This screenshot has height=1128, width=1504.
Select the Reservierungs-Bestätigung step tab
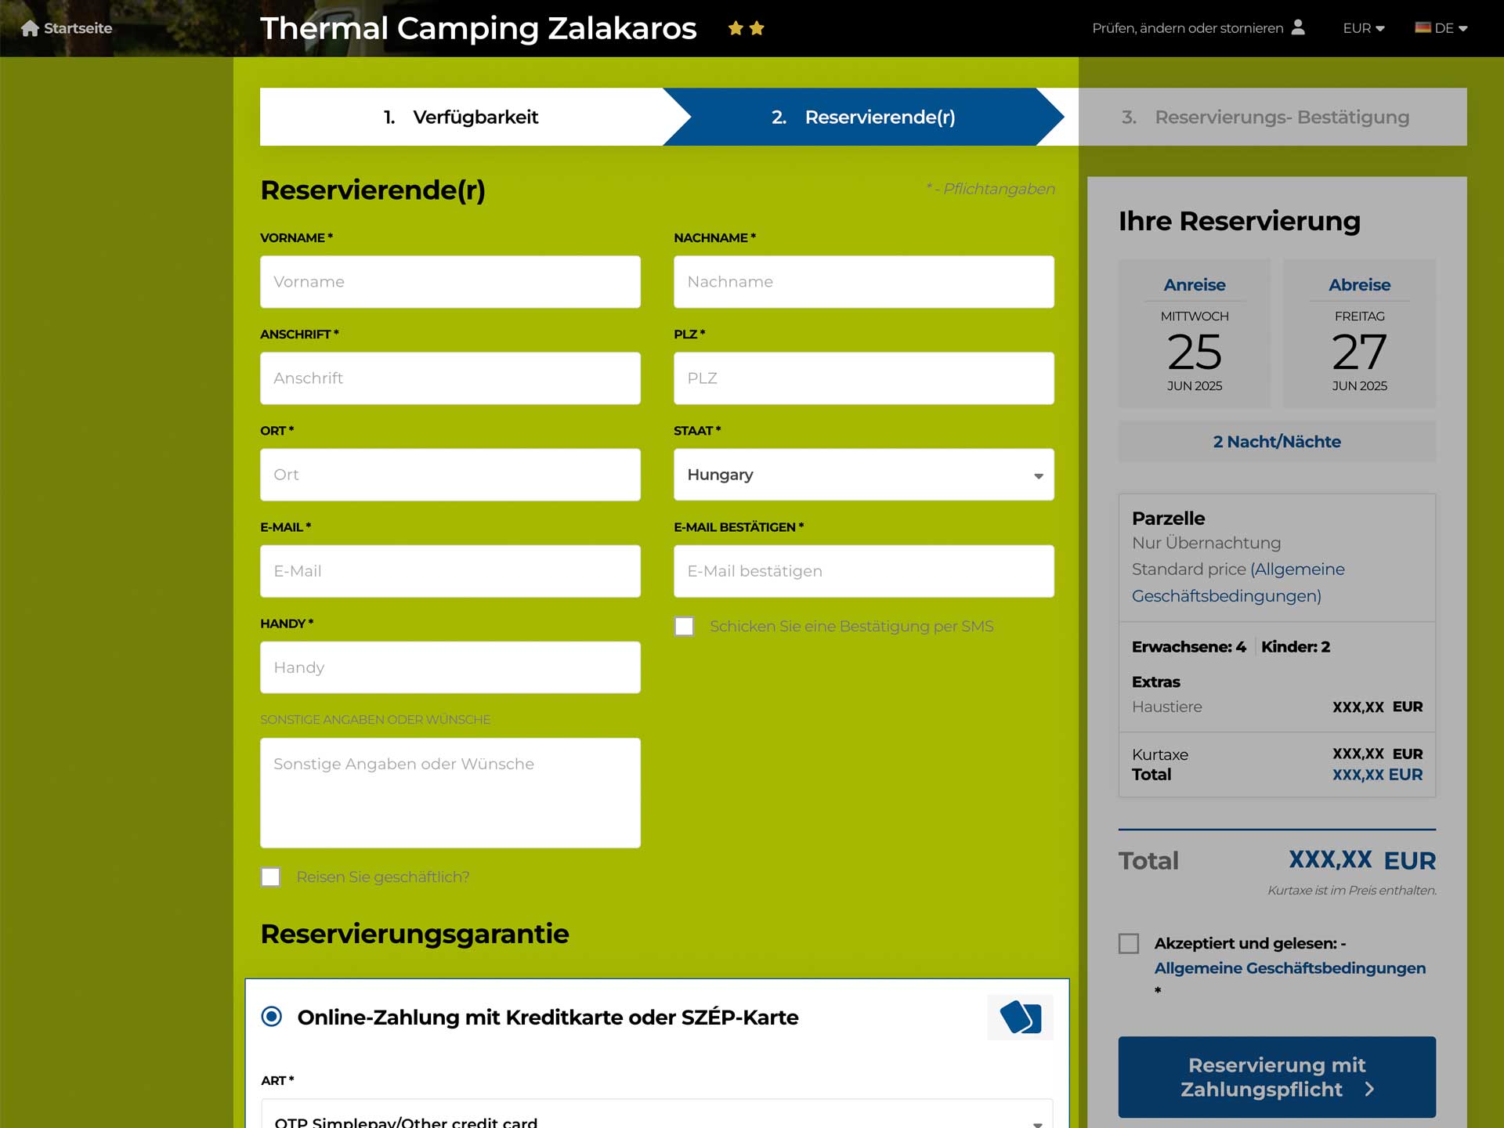(1272, 117)
